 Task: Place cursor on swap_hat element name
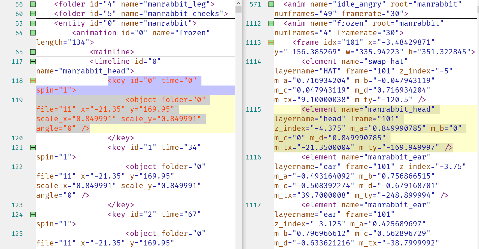387,62
